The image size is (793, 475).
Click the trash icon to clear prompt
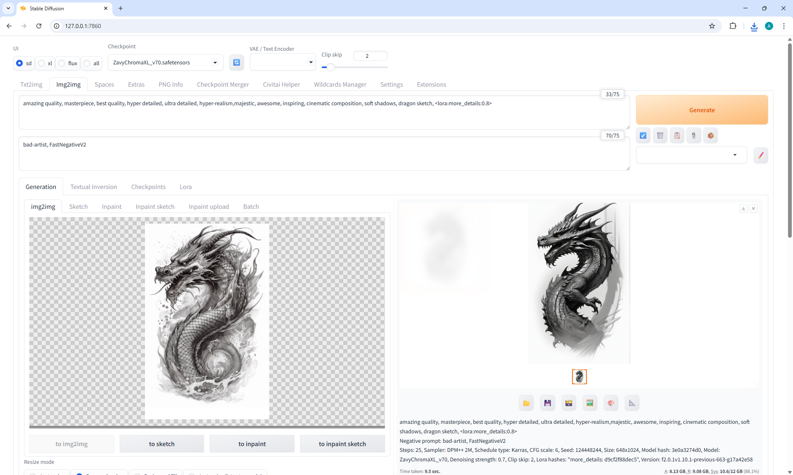point(660,135)
